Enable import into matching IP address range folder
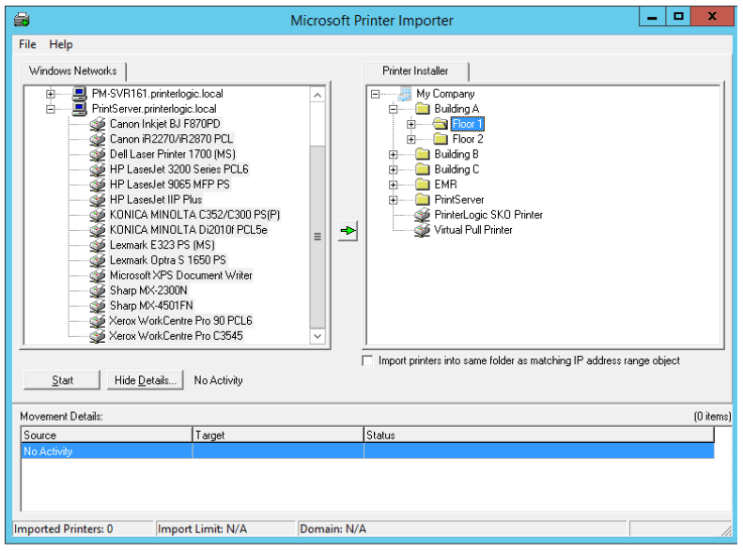Viewport: 743px width, 551px height. click(x=368, y=361)
